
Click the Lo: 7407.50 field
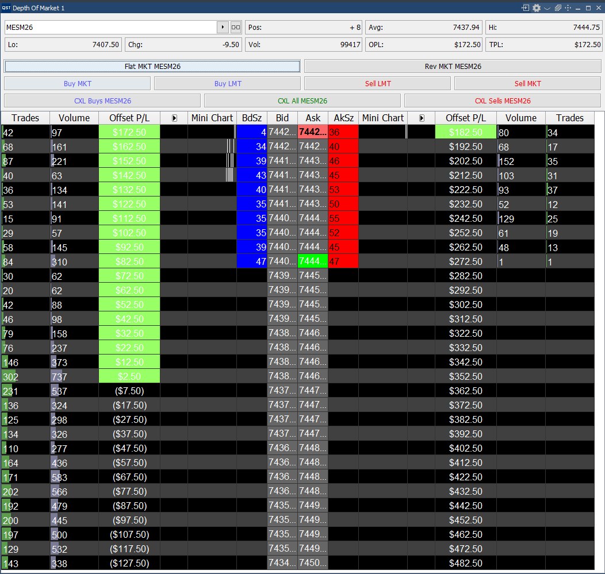[63, 45]
